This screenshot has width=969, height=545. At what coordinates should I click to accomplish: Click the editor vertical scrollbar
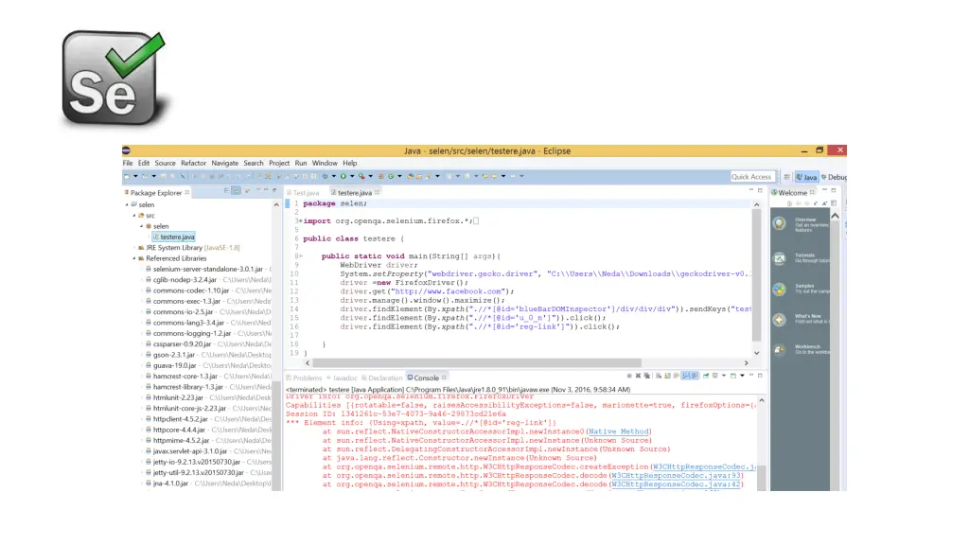[x=756, y=275]
